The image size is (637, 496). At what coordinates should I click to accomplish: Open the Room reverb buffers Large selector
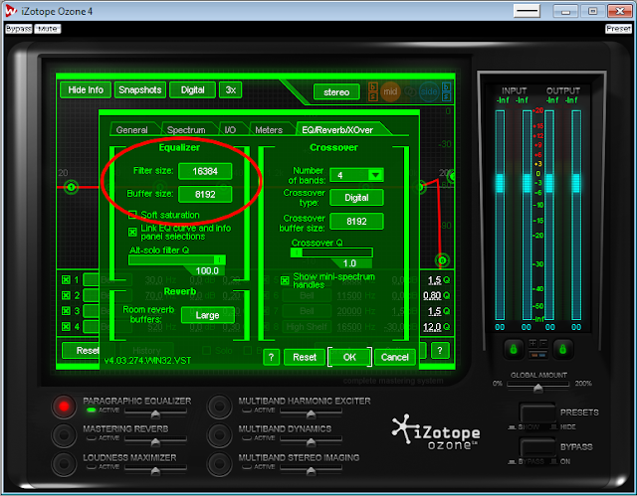click(207, 315)
